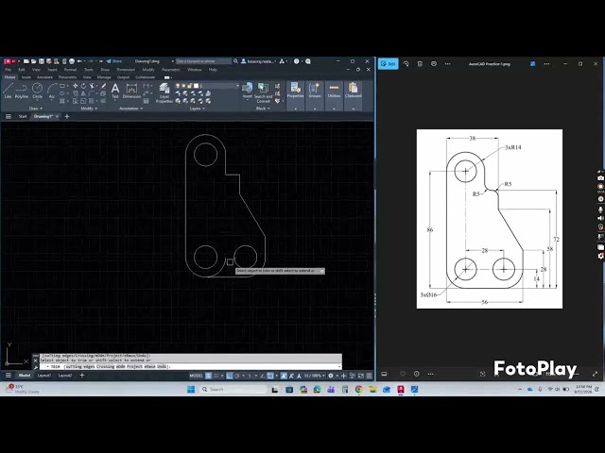
Task: Select the Move tool in Modify panel
Action: click(76, 86)
